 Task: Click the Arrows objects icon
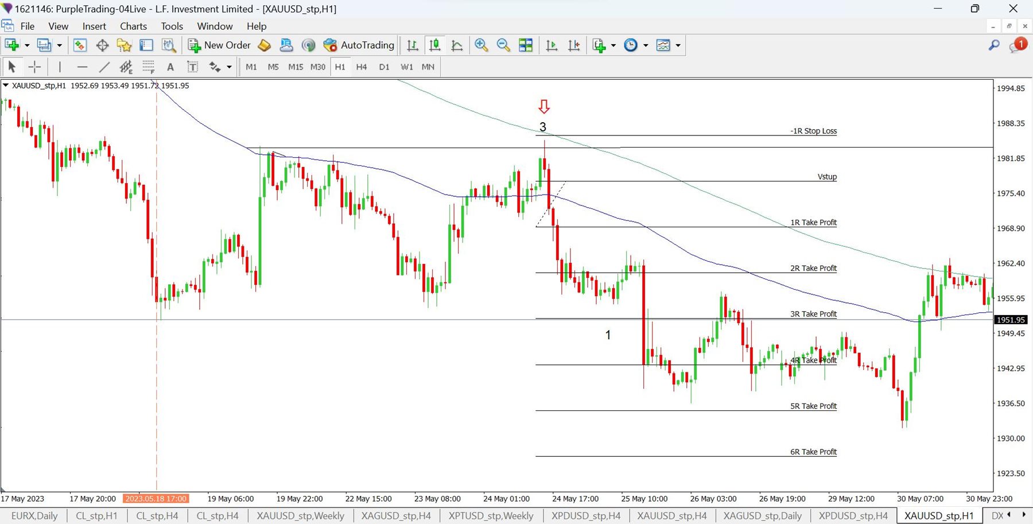pyautogui.click(x=215, y=67)
